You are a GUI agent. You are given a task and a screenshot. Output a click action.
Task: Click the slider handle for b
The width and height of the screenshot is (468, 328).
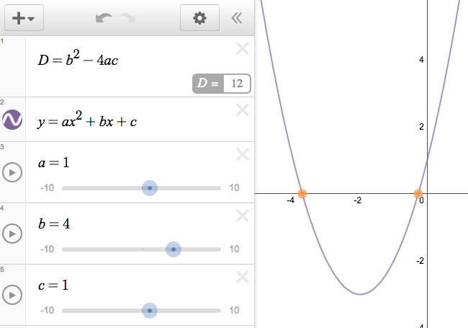click(173, 249)
